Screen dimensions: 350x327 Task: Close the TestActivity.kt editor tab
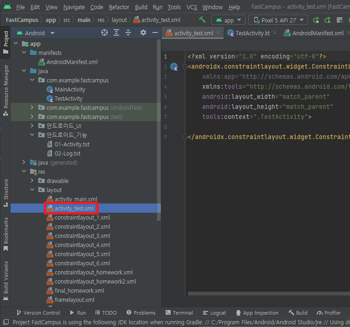pyautogui.click(x=275, y=32)
